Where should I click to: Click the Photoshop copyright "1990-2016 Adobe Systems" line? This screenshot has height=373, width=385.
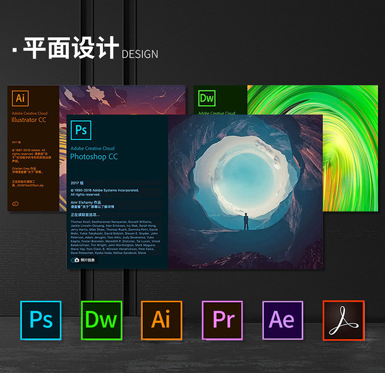tap(105, 190)
